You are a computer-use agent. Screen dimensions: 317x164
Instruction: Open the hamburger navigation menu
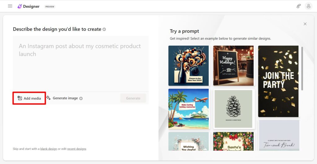10,6
